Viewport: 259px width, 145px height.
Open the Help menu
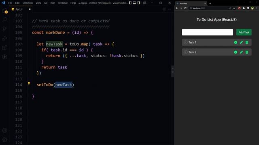pos(73,3)
